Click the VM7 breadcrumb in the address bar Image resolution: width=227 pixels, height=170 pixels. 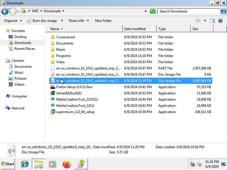click(35, 11)
